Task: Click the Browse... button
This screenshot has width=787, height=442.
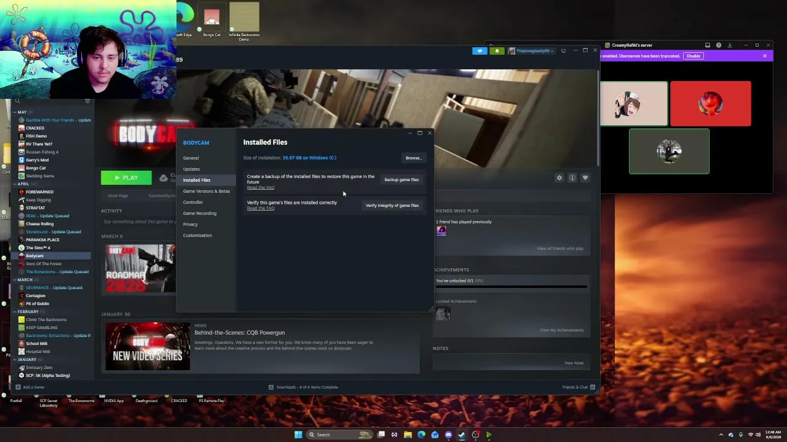Action: coord(413,158)
